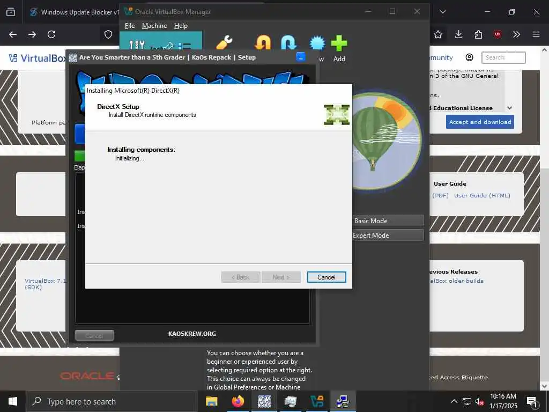Bookmark this page with the star icon
The width and height of the screenshot is (549, 412).
coord(437,34)
